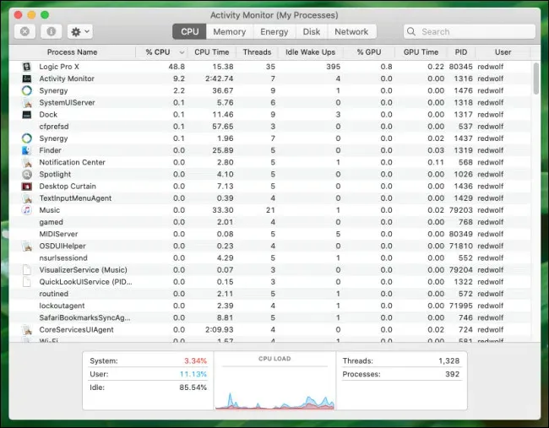Sort by the % GPU column header

369,52
